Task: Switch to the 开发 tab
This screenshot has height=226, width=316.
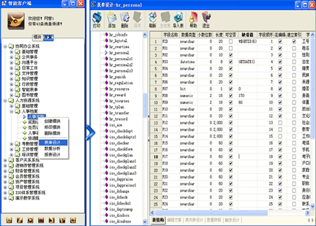Action: point(48,37)
